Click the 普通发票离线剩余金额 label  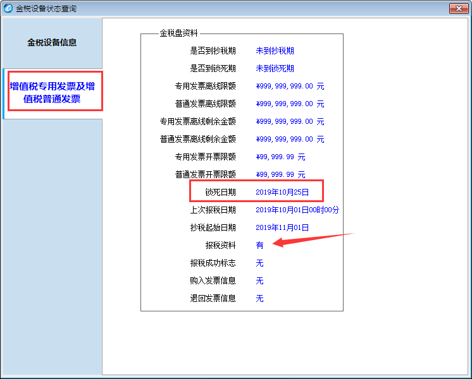197,139
